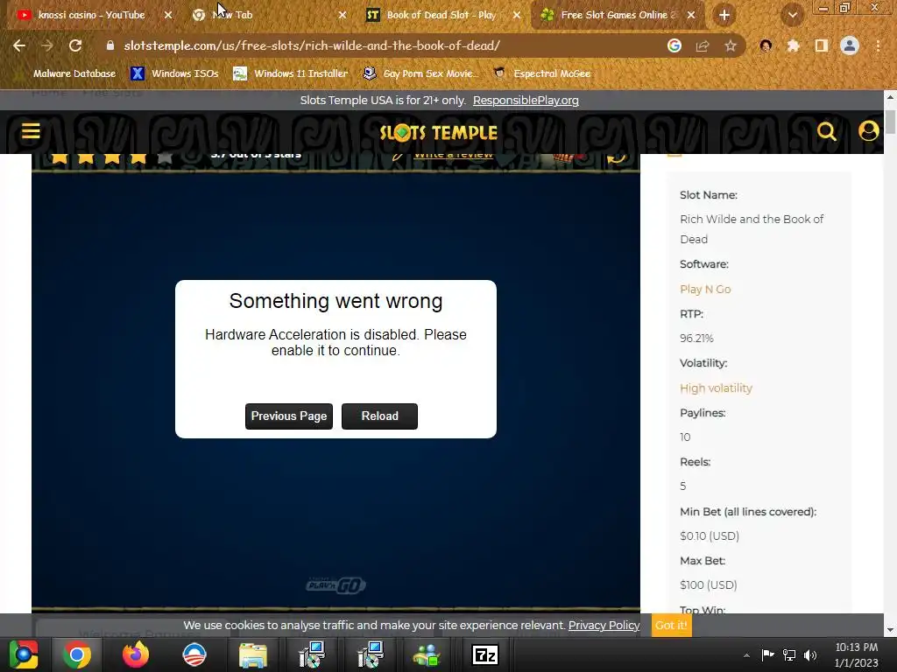Open the Extensions puzzle icon

(x=793, y=45)
